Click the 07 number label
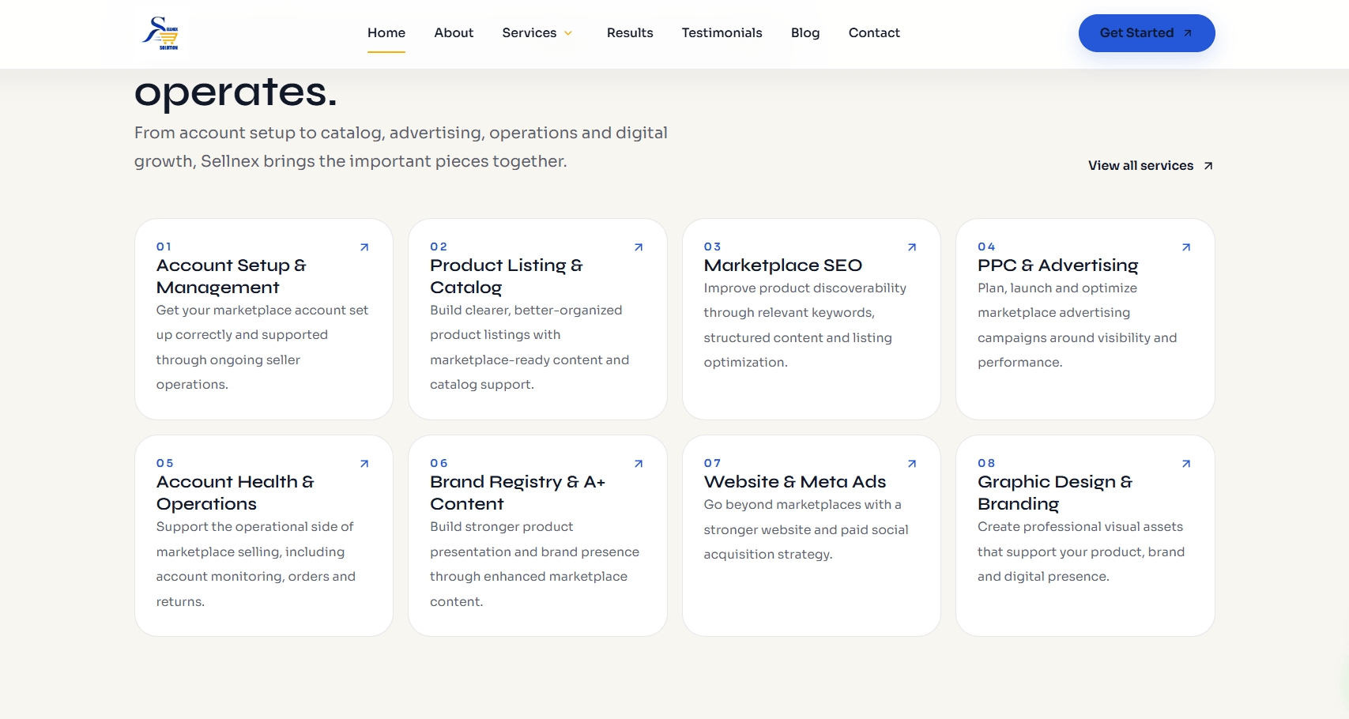The width and height of the screenshot is (1349, 719). pos(712,463)
